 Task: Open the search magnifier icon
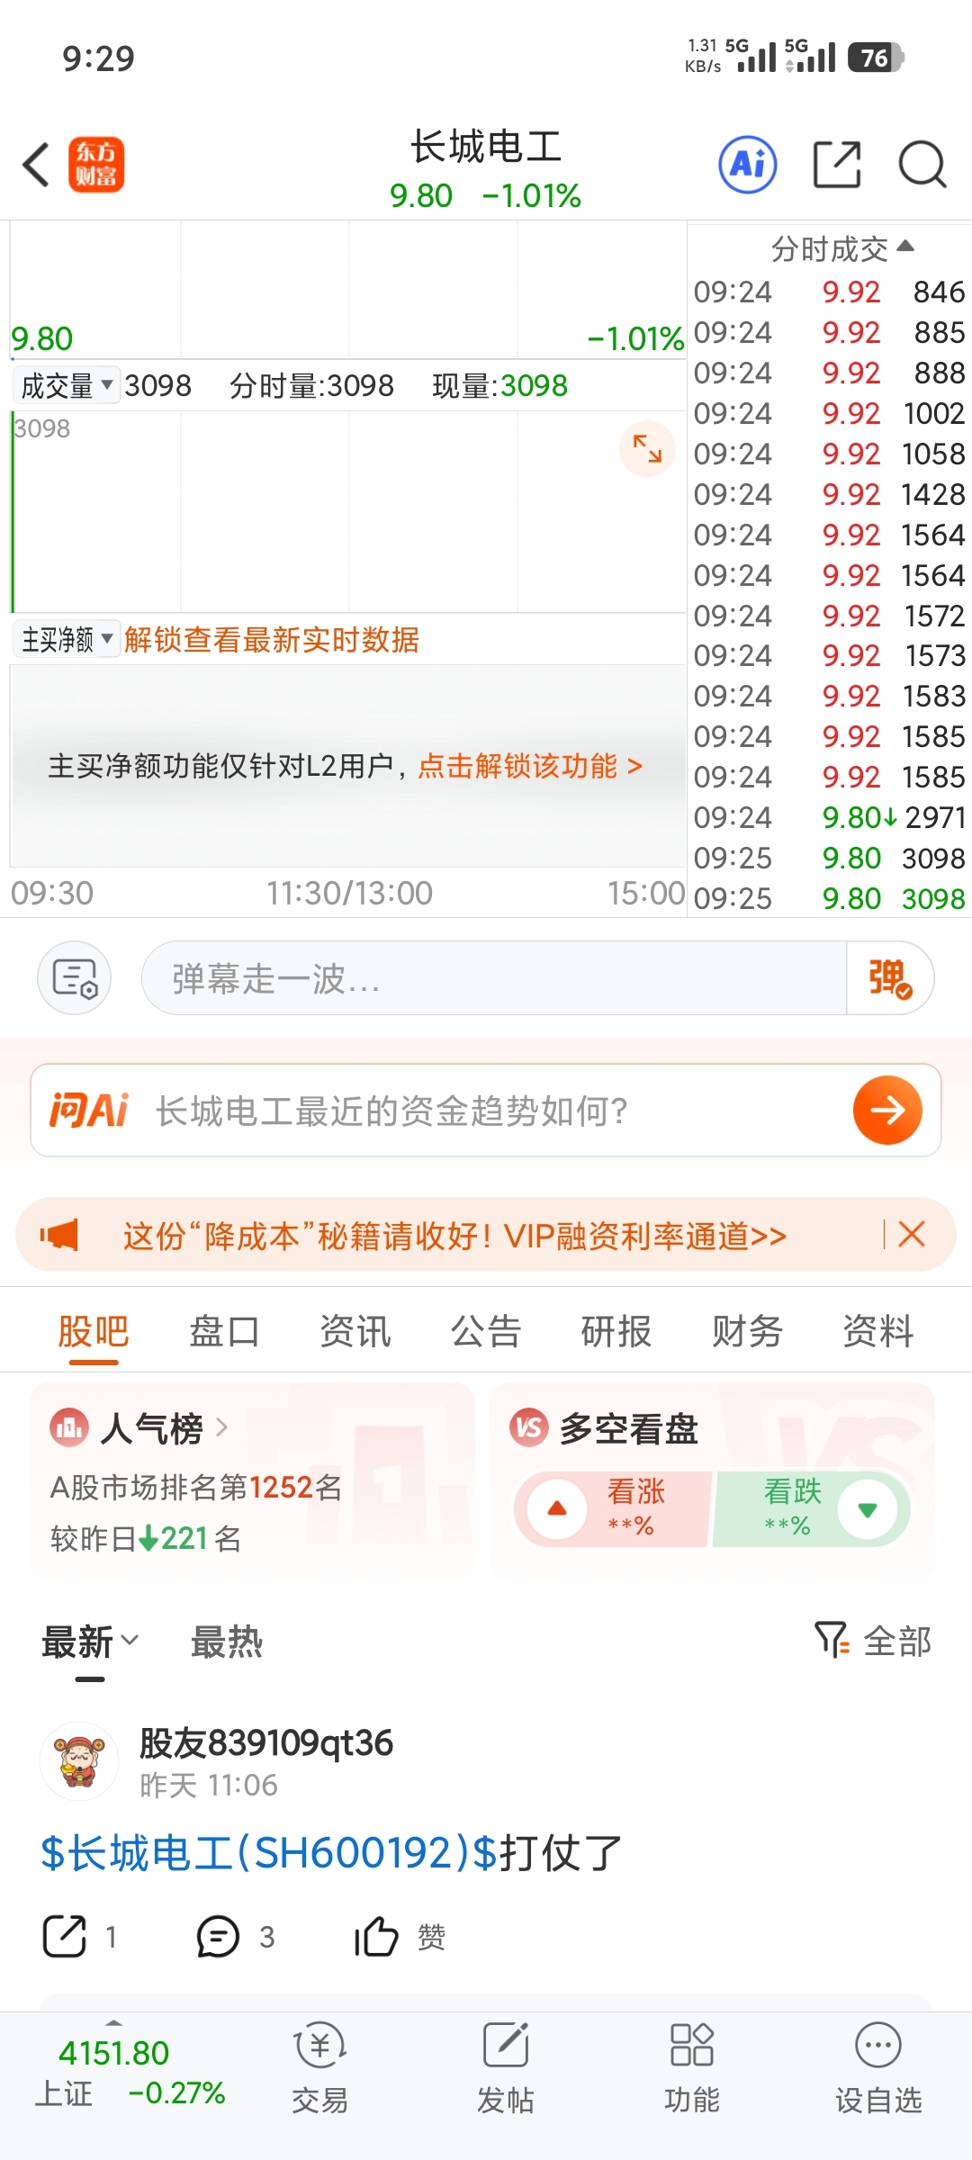(922, 165)
